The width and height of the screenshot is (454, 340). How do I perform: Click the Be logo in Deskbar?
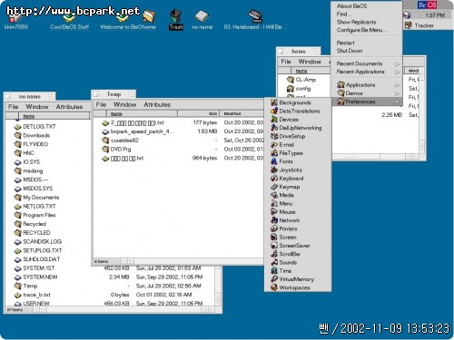tap(427, 5)
